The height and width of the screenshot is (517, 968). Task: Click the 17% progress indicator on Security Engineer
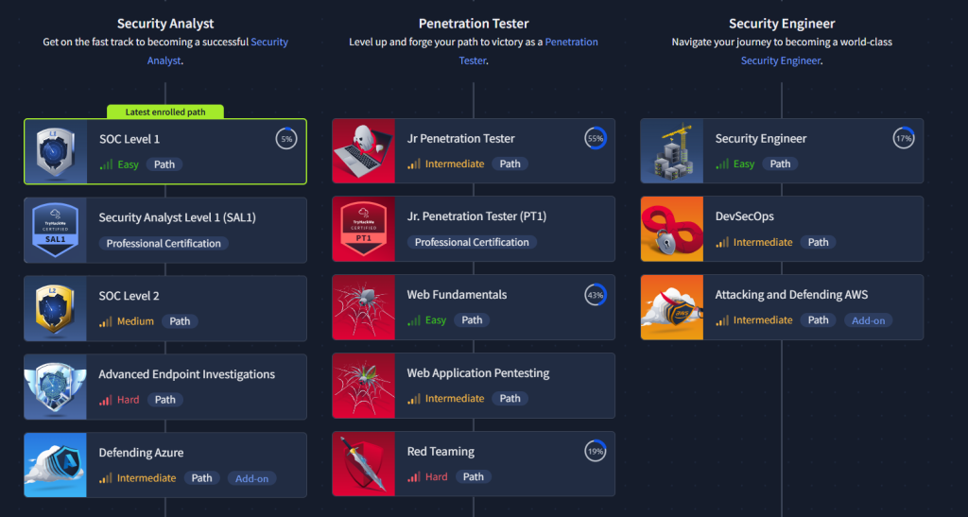(904, 139)
